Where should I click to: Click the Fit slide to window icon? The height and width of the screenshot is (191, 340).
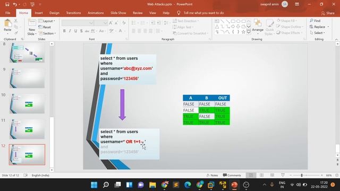click(x=337, y=175)
